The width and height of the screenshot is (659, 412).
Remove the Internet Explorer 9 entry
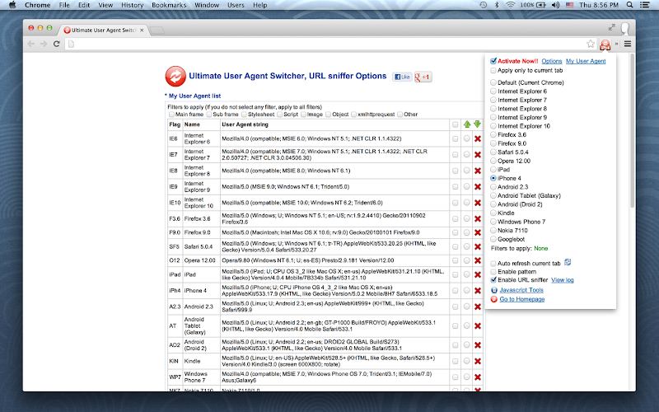(x=478, y=187)
